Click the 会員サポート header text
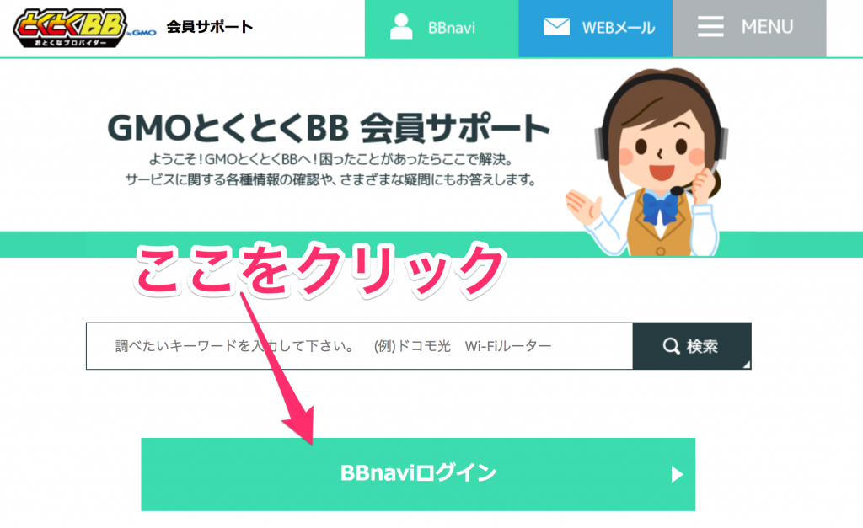Image resolution: width=863 pixels, height=528 pixels. click(210, 26)
